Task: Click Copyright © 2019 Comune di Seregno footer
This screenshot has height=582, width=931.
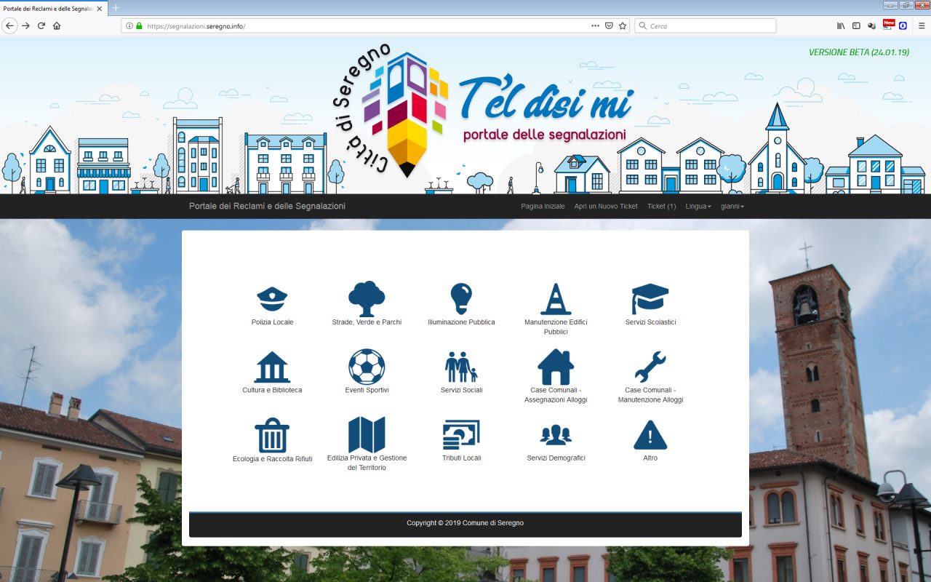Action: coord(465,523)
